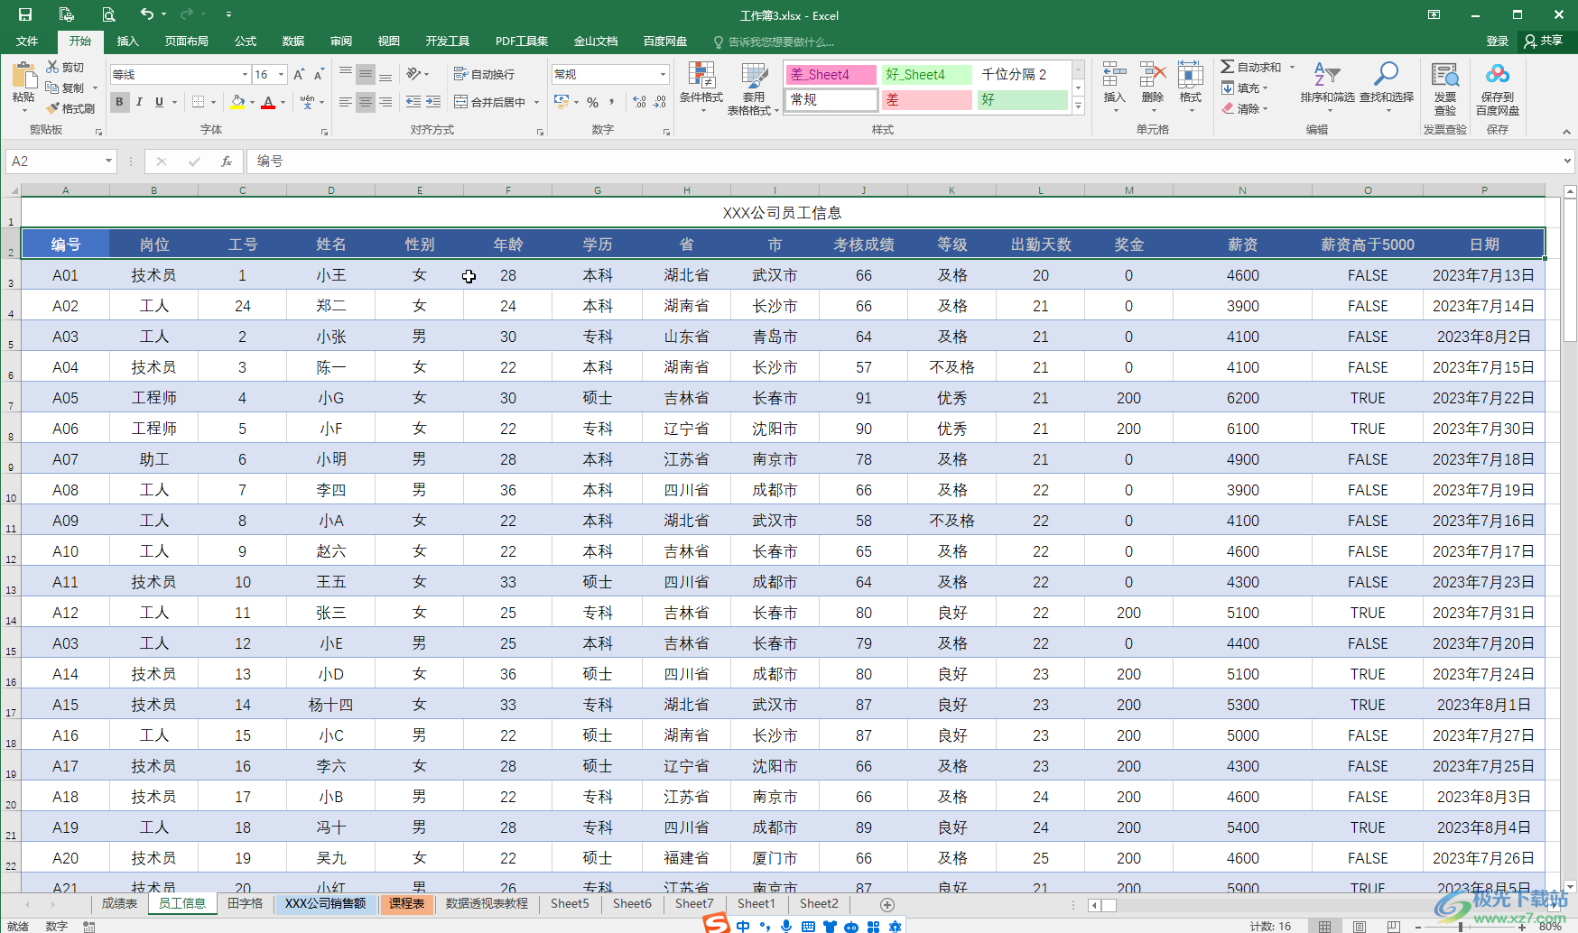The height and width of the screenshot is (933, 1578).
Task: Save to Baidu Netdisk (保存到百度网盘)
Action: 1498,88
